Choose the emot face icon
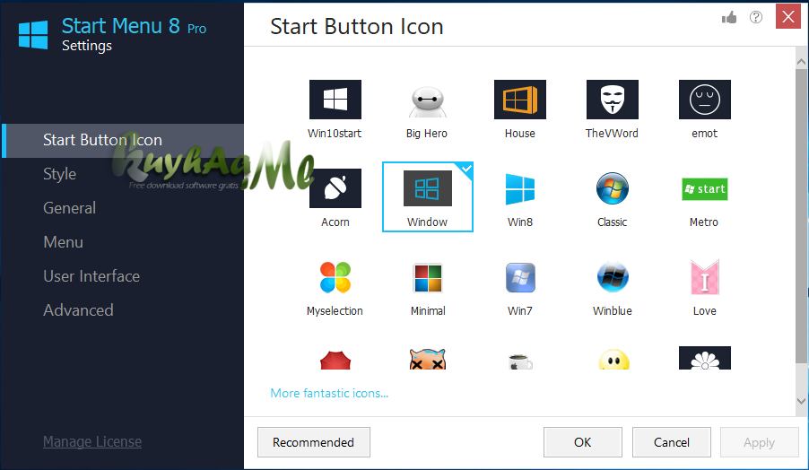The width and height of the screenshot is (809, 470). coord(704,100)
